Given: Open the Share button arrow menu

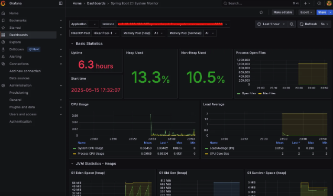Looking at the screenshot, I should pyautogui.click(x=330, y=12).
